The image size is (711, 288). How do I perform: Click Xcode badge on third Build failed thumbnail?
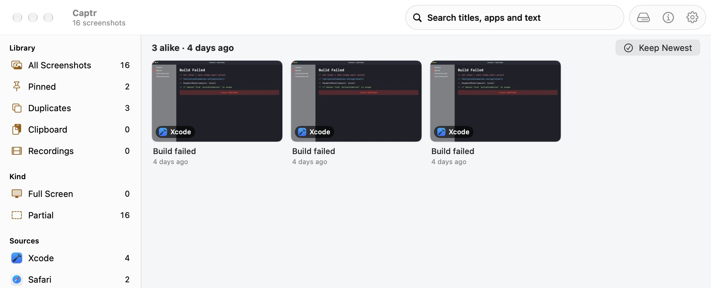(453, 132)
